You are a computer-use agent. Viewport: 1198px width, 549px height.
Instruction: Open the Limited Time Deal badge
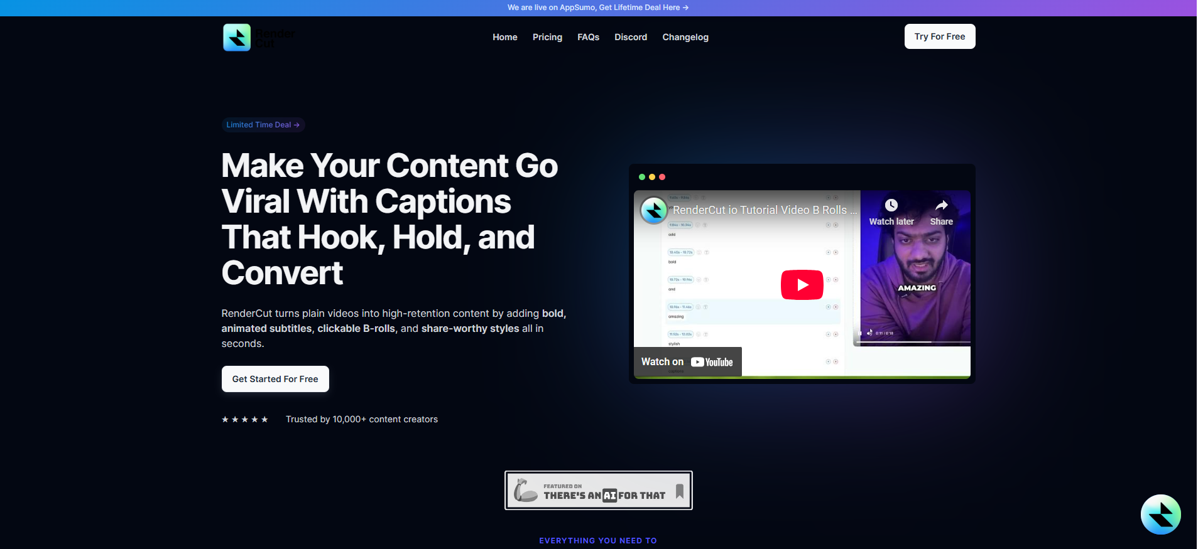point(263,125)
